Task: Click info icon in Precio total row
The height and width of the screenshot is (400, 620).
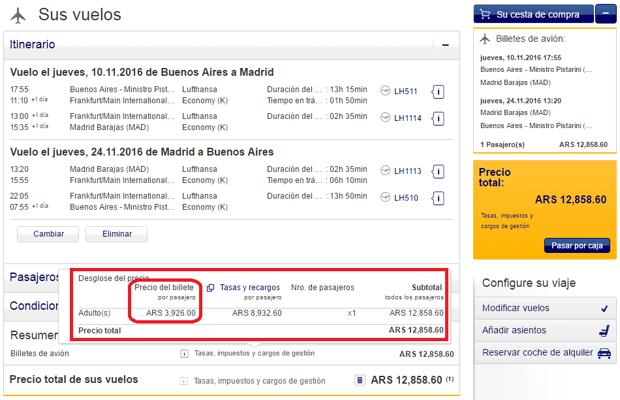Action: click(x=184, y=381)
